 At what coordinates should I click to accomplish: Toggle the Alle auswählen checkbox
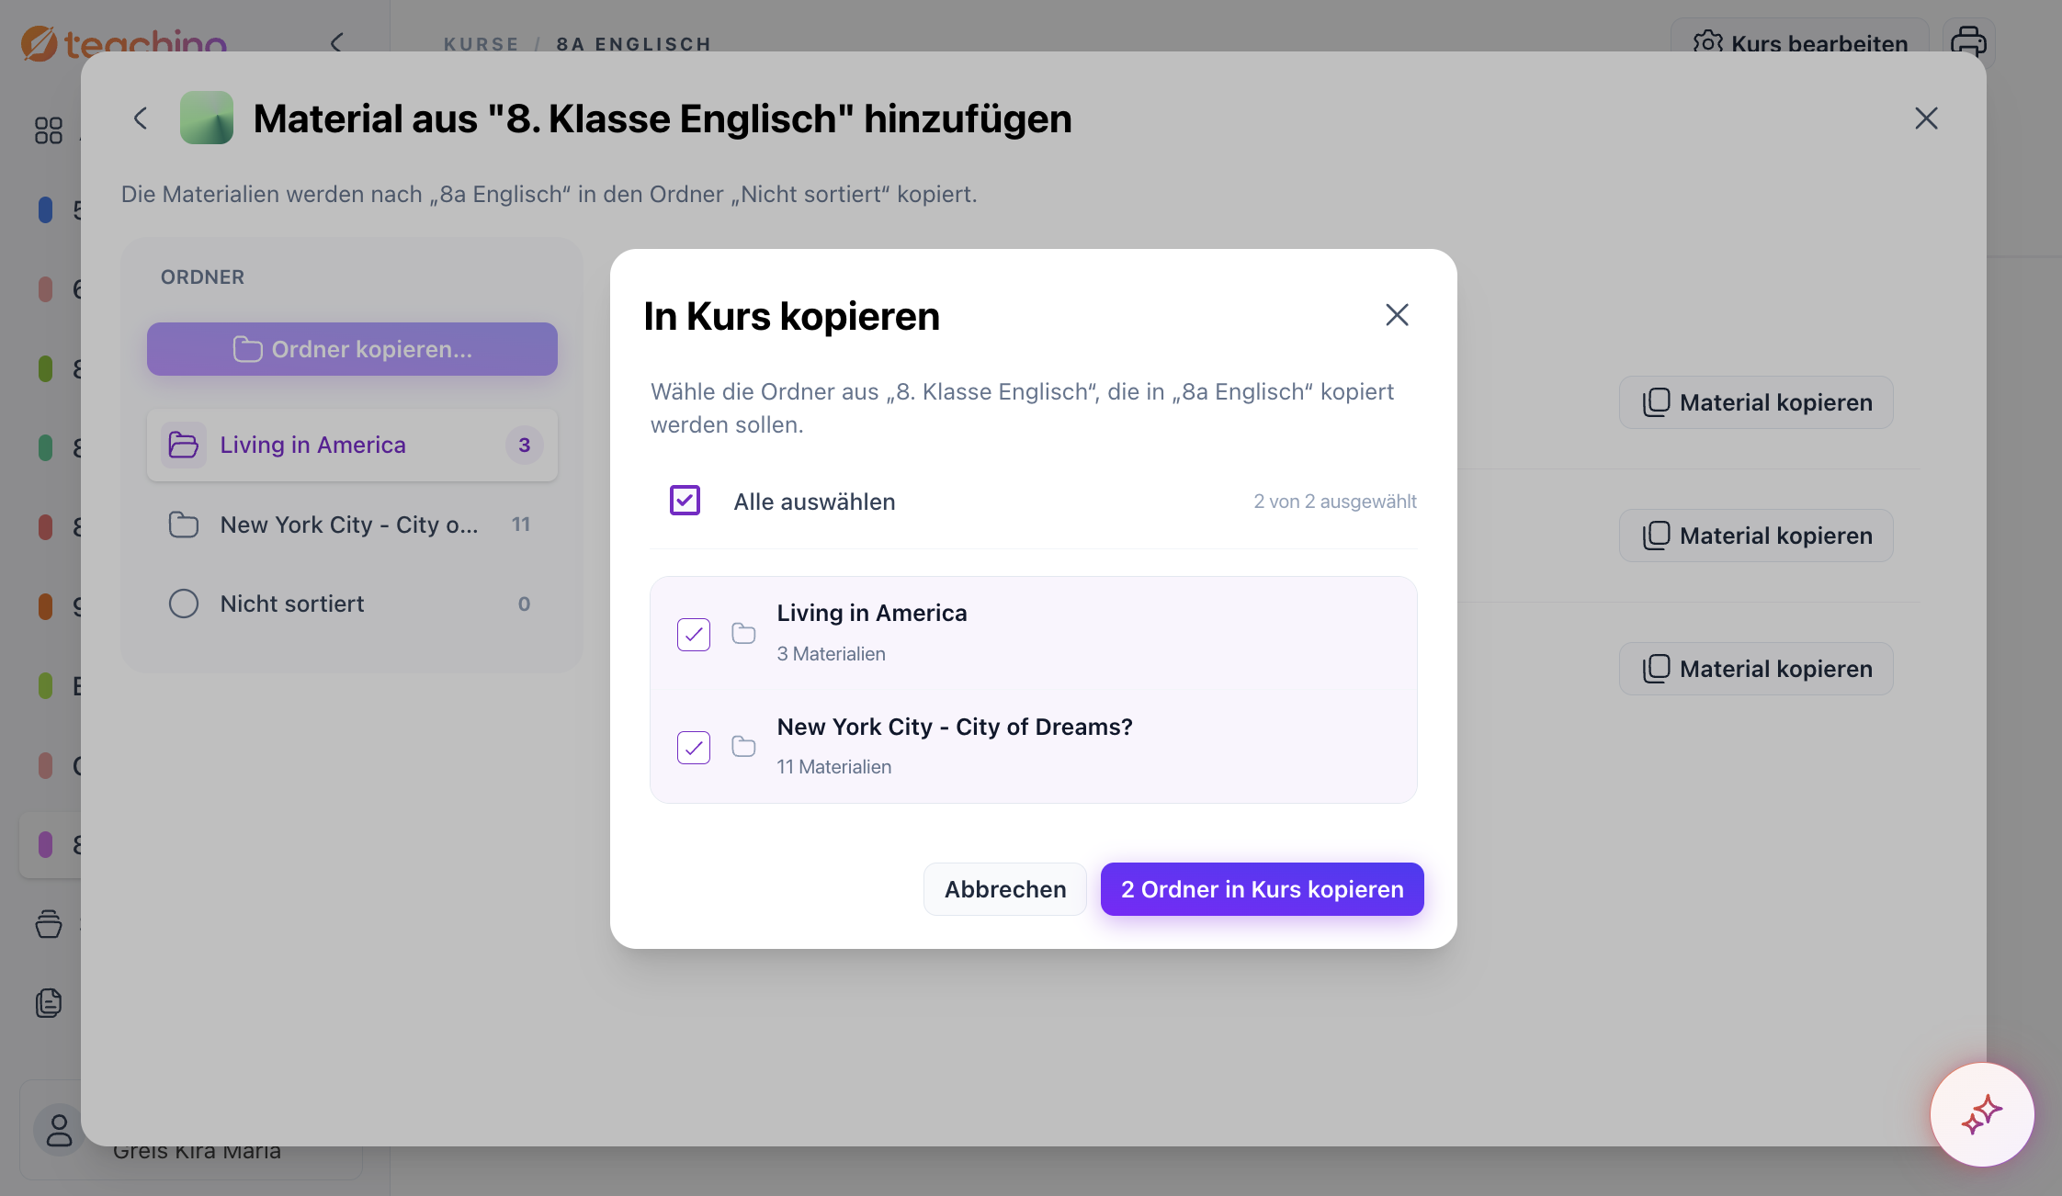[685, 501]
